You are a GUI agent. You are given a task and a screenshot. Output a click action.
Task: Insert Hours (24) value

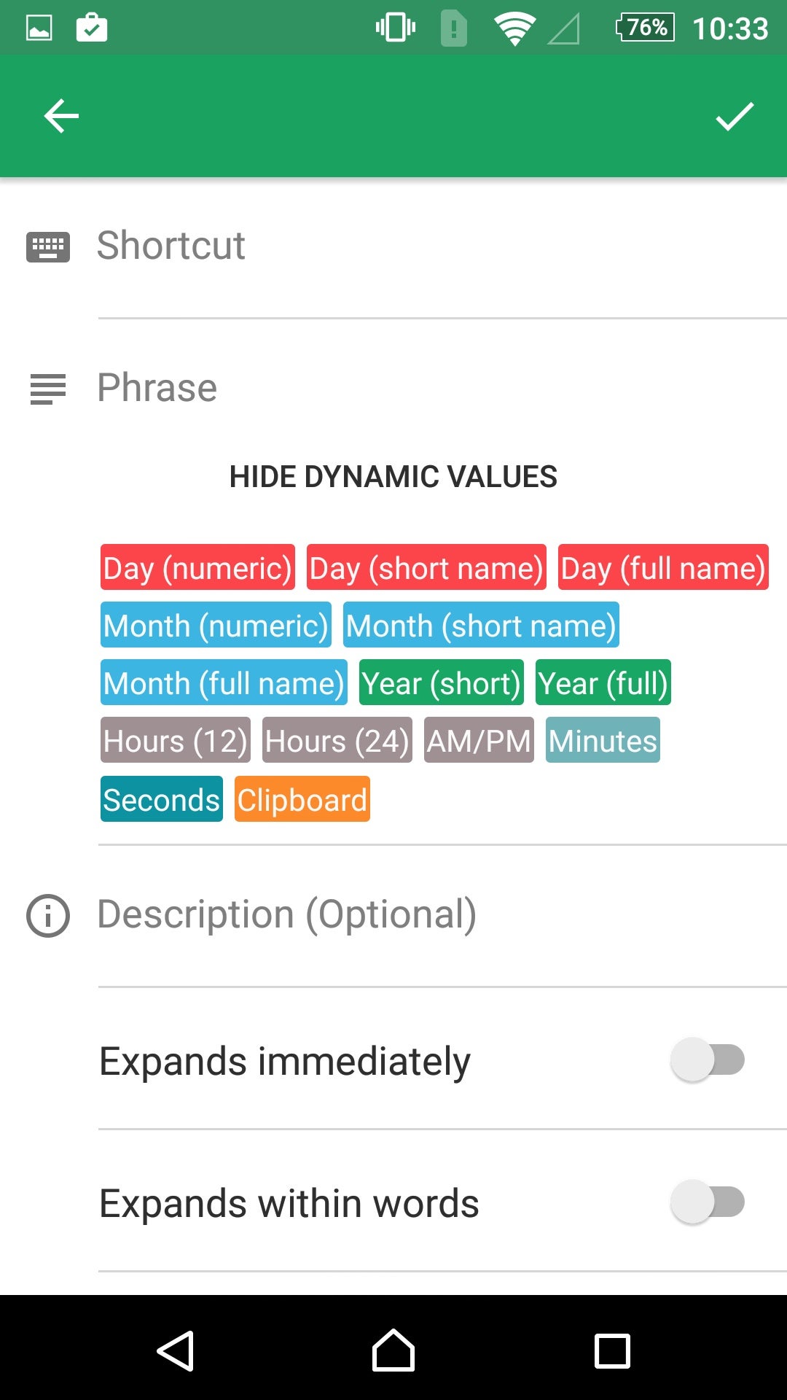[x=337, y=740]
